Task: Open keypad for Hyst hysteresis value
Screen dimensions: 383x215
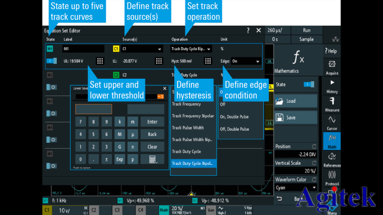Action: tap(208, 61)
